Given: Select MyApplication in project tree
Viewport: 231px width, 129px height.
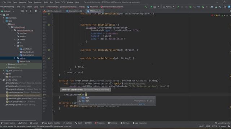Looking at the screenshot, I should click(x=28, y=55).
